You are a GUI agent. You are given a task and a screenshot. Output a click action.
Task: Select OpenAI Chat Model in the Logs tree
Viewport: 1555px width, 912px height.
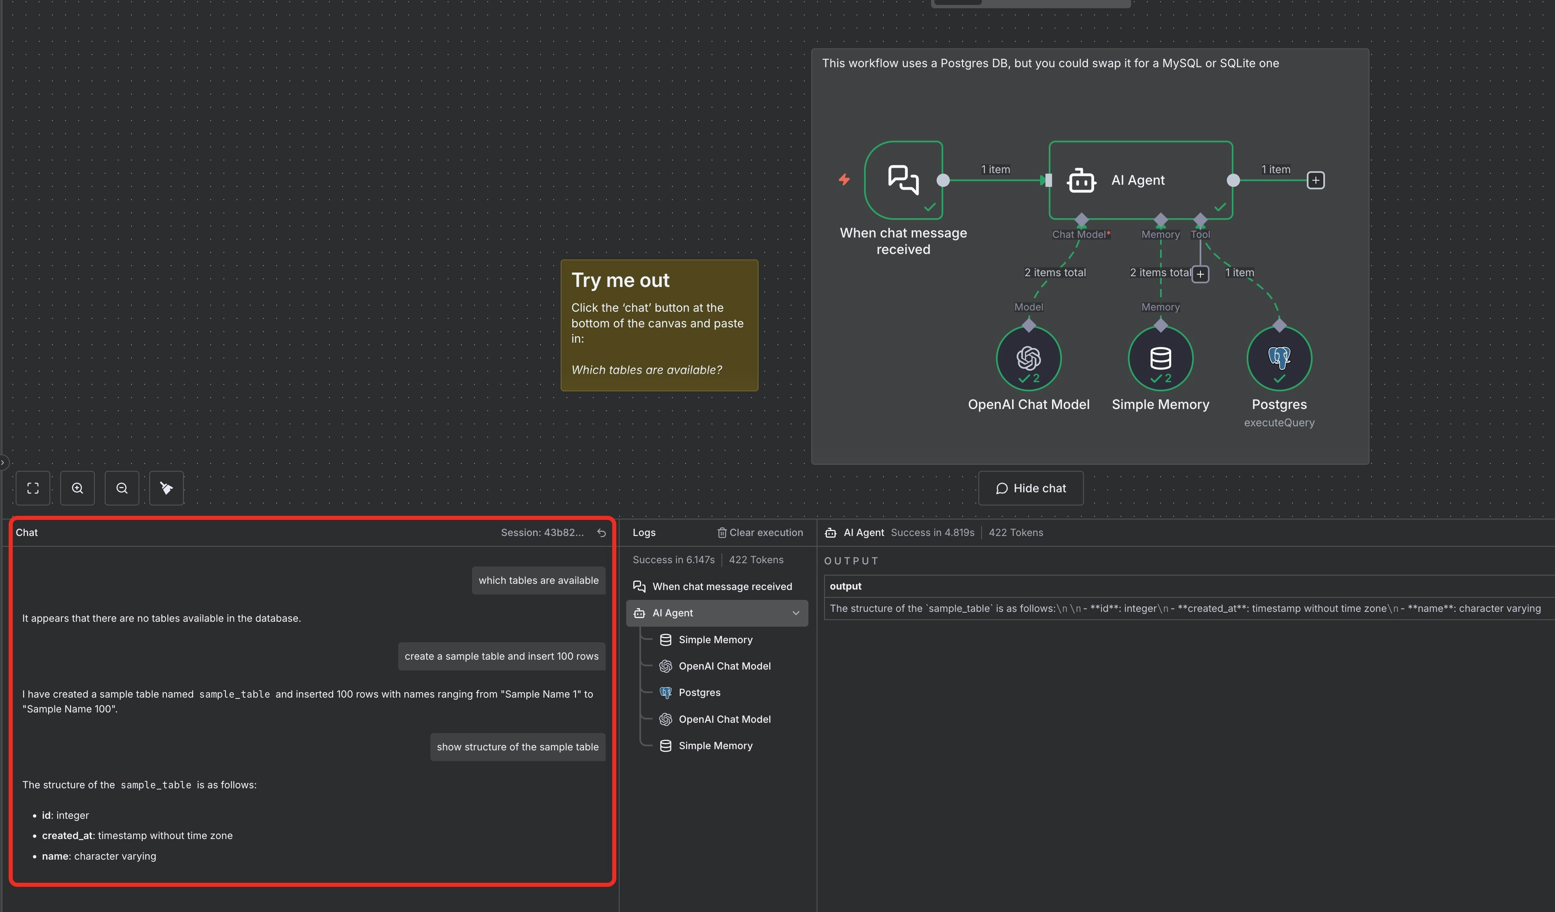pyautogui.click(x=724, y=666)
